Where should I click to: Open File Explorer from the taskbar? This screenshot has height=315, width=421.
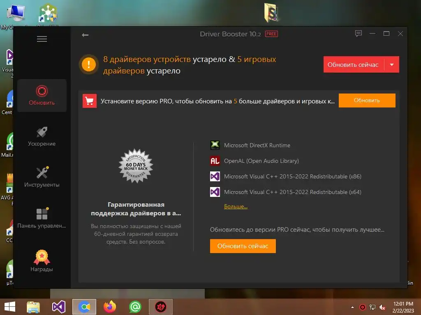tap(33, 307)
